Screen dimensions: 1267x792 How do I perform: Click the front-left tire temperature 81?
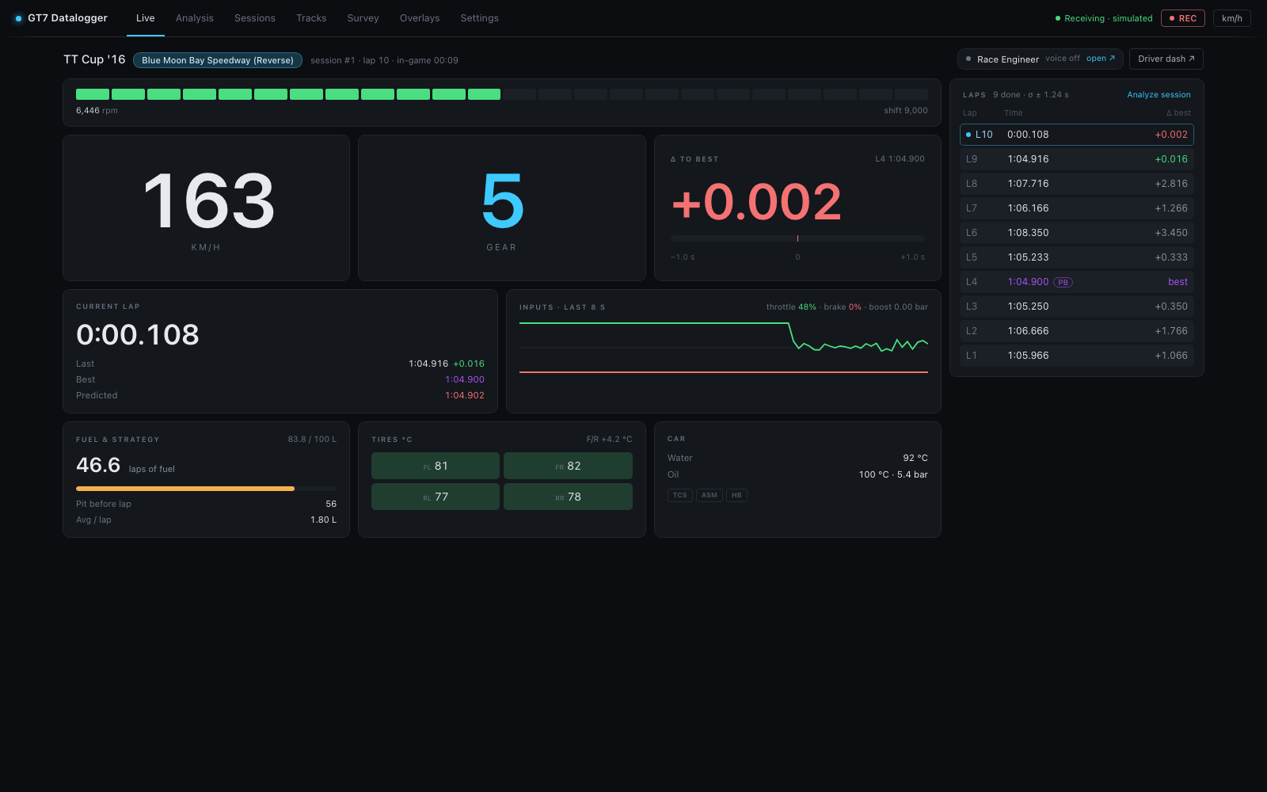point(436,466)
